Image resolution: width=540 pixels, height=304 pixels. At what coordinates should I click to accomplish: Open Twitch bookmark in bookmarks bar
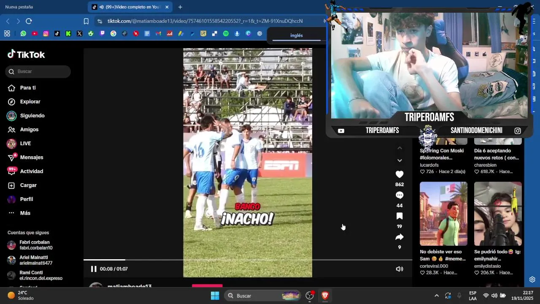tap(102, 33)
